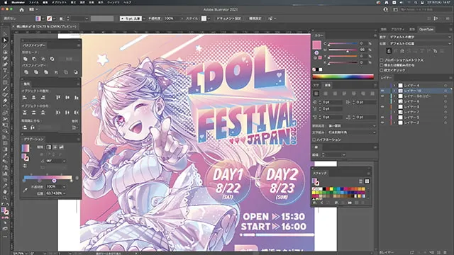Select freeform gradient type icon

point(62,147)
